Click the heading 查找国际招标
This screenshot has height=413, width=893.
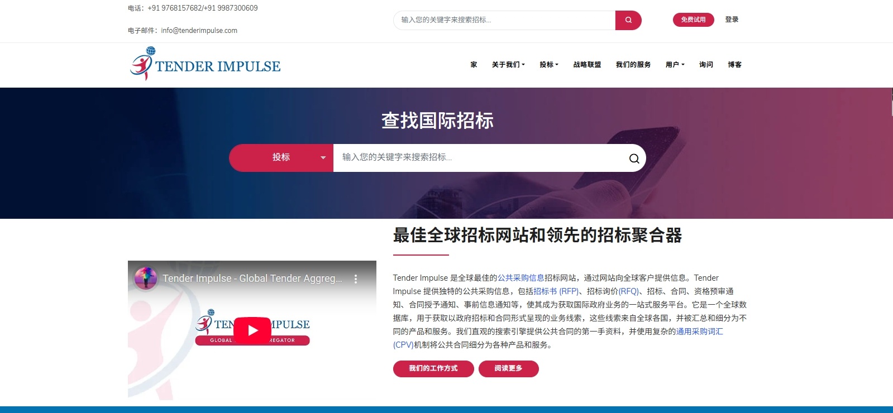(437, 121)
